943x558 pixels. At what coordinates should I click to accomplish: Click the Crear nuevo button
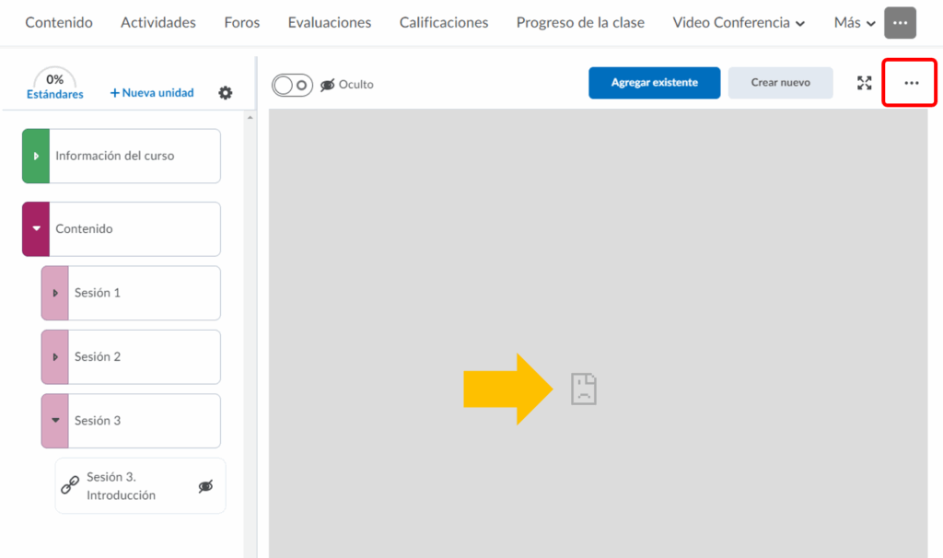780,83
